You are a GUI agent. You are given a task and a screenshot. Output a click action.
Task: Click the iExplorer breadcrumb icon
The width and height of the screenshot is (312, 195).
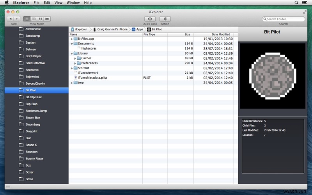[73, 29]
